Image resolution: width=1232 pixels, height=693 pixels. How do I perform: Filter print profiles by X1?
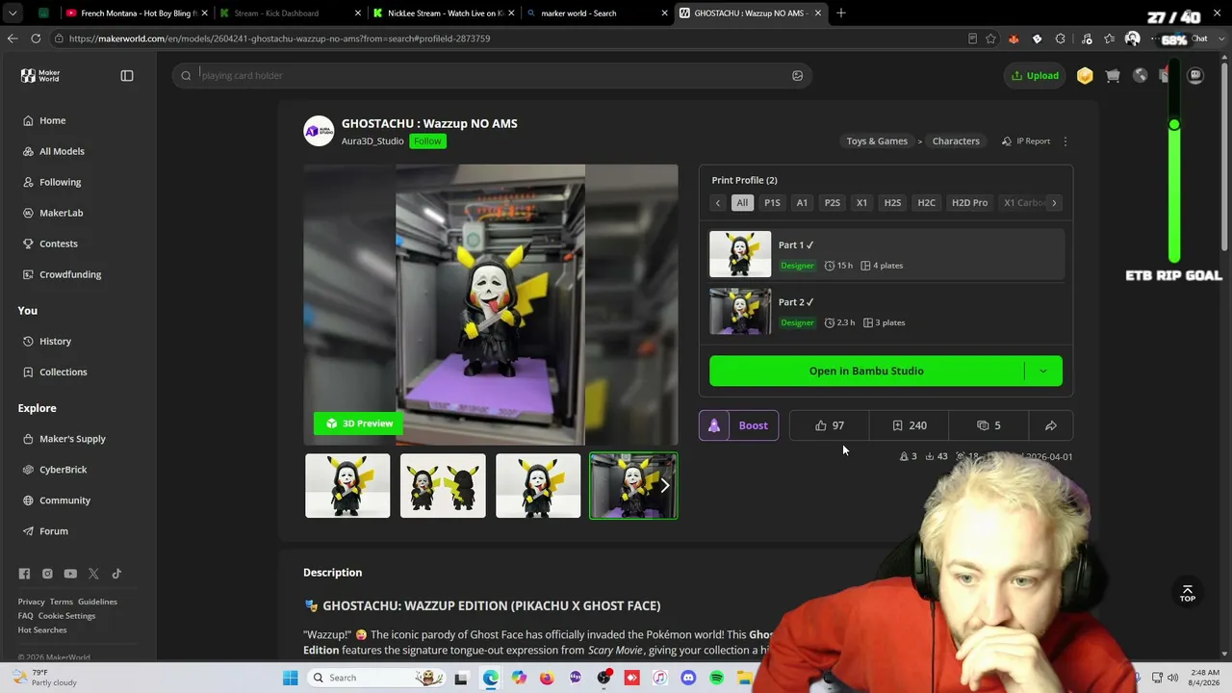click(x=861, y=203)
